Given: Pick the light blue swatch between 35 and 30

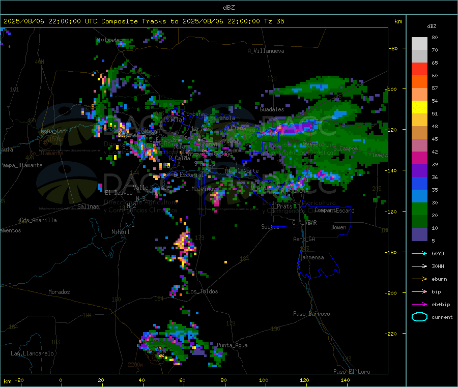Looking at the screenshot, I should pos(419,196).
